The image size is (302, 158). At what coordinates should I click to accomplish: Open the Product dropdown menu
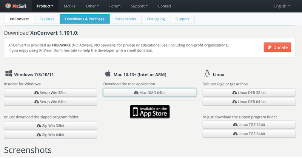(x=45, y=6)
